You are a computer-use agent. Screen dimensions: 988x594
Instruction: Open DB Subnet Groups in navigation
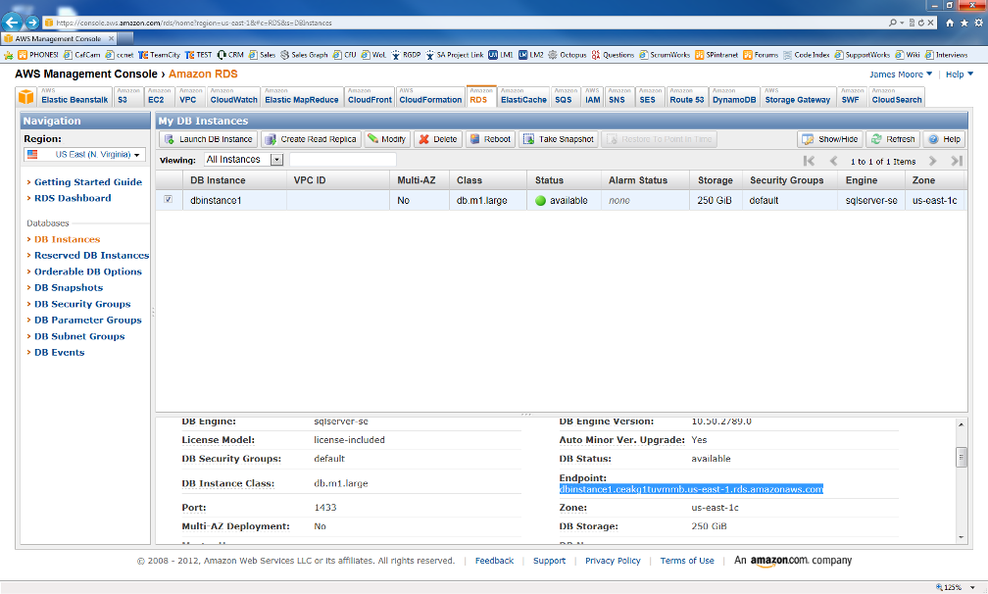[79, 336]
